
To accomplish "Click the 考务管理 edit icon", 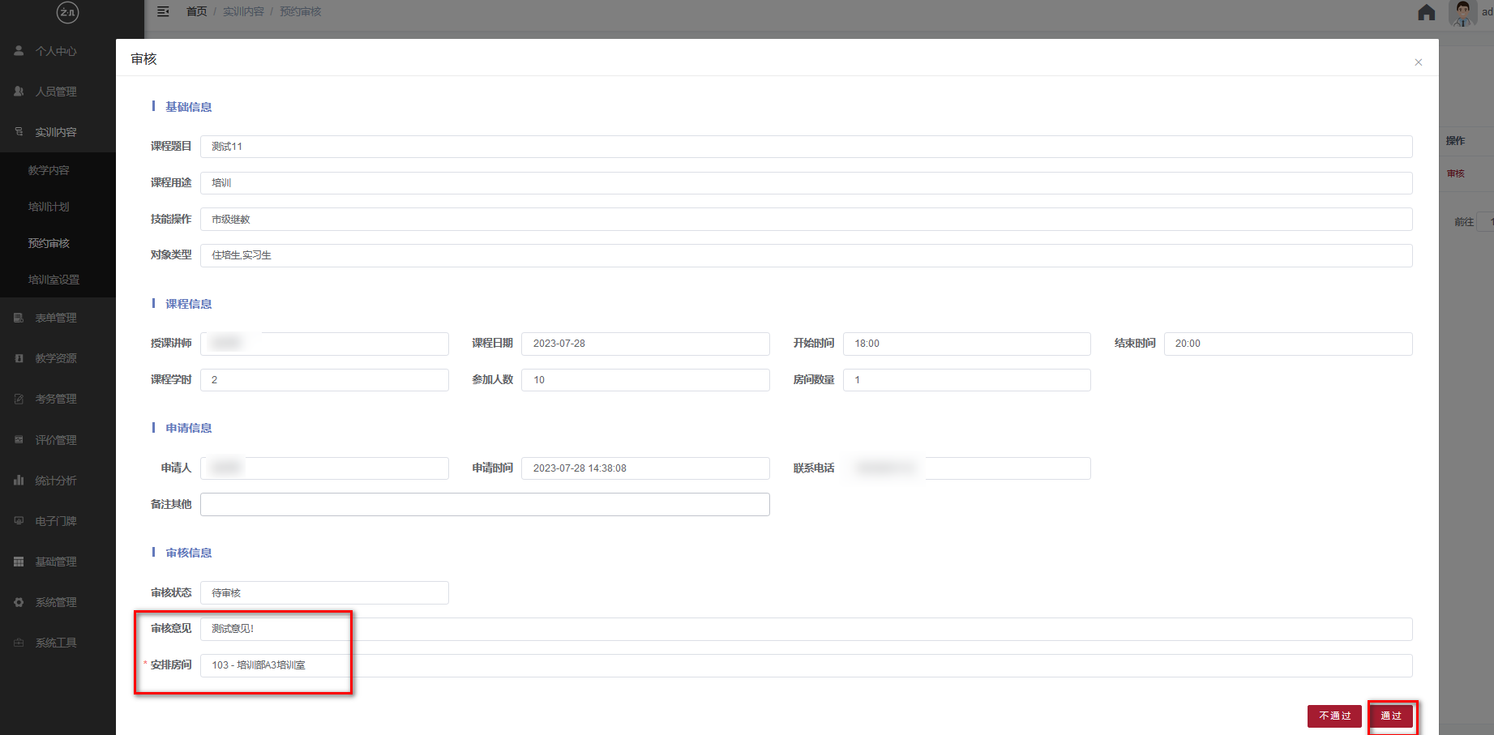I will [19, 399].
